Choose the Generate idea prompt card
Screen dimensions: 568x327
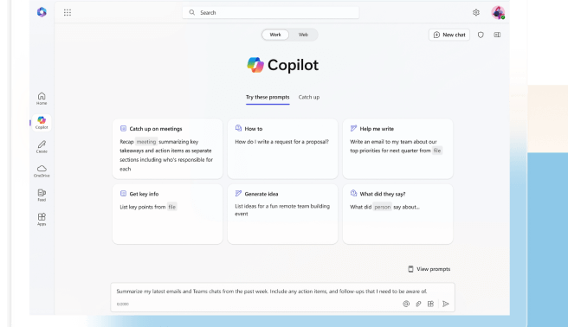pyautogui.click(x=282, y=214)
